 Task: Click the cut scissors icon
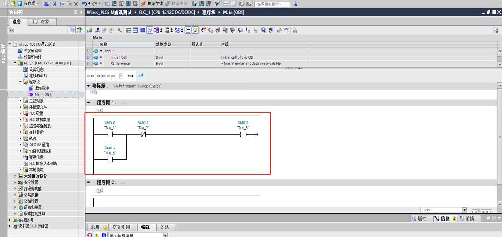54,4
